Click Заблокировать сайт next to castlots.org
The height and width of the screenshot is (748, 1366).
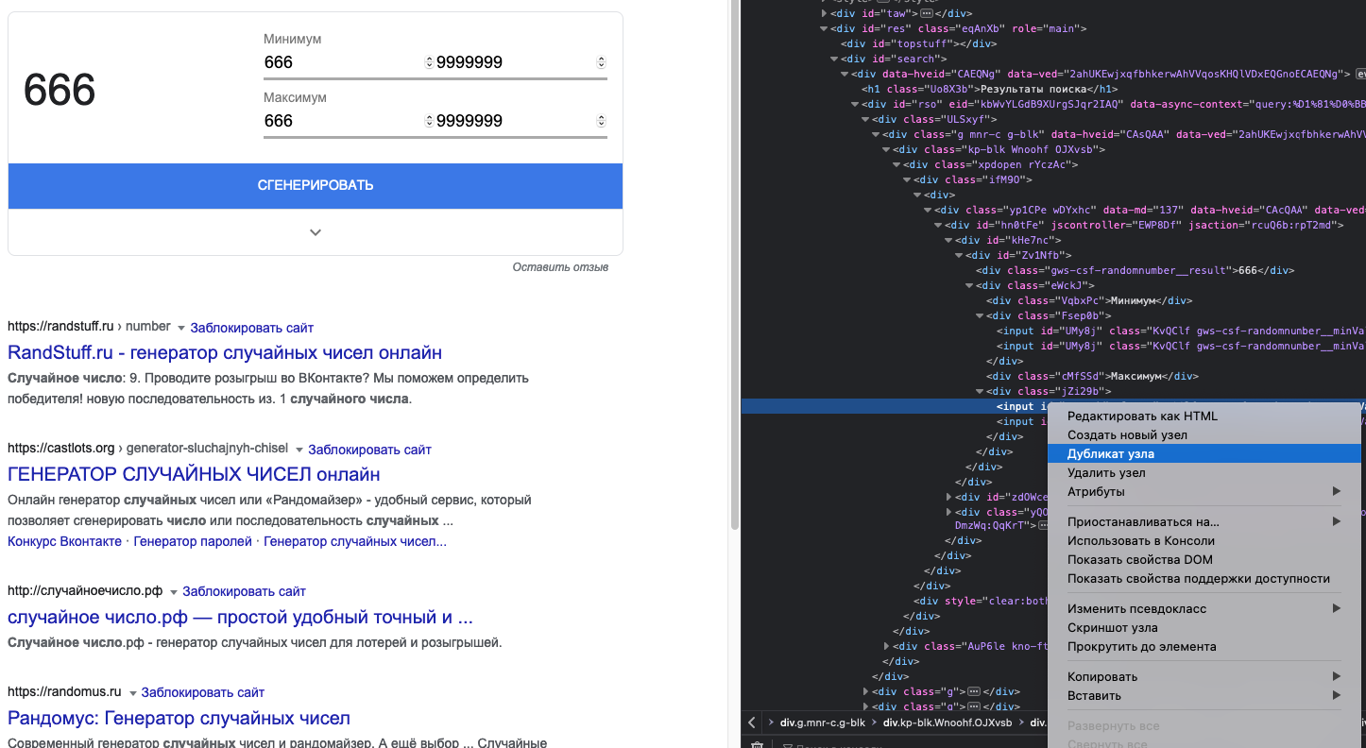[x=369, y=450]
